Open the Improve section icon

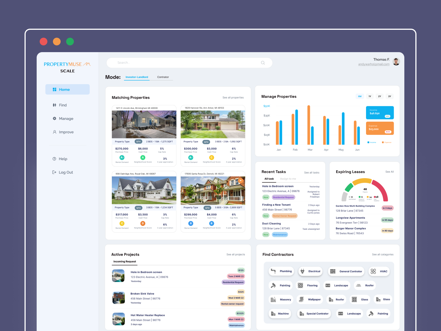pos(55,132)
